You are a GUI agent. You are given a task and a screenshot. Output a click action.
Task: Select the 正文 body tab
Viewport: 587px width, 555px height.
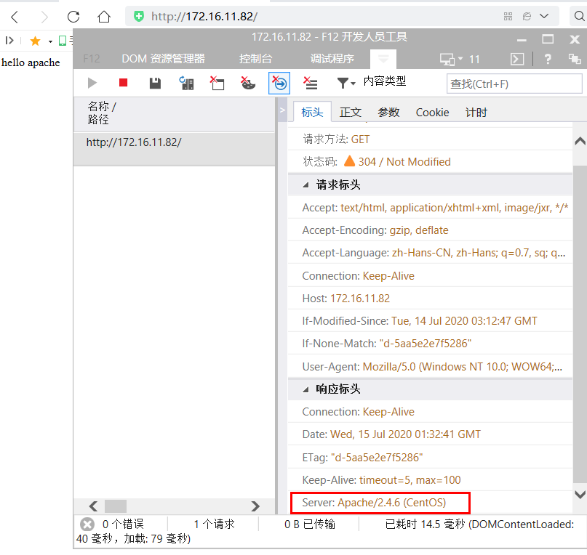(351, 112)
